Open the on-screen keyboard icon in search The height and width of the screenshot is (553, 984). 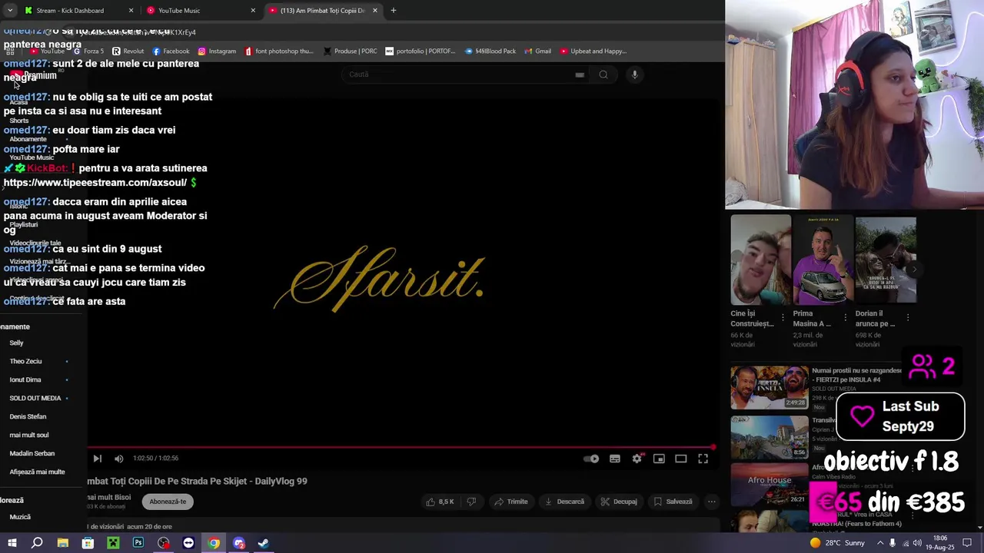click(x=580, y=75)
